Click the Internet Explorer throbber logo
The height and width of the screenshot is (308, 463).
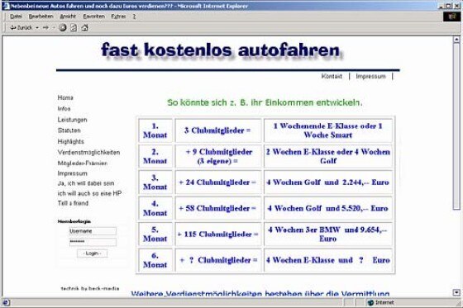[451, 17]
